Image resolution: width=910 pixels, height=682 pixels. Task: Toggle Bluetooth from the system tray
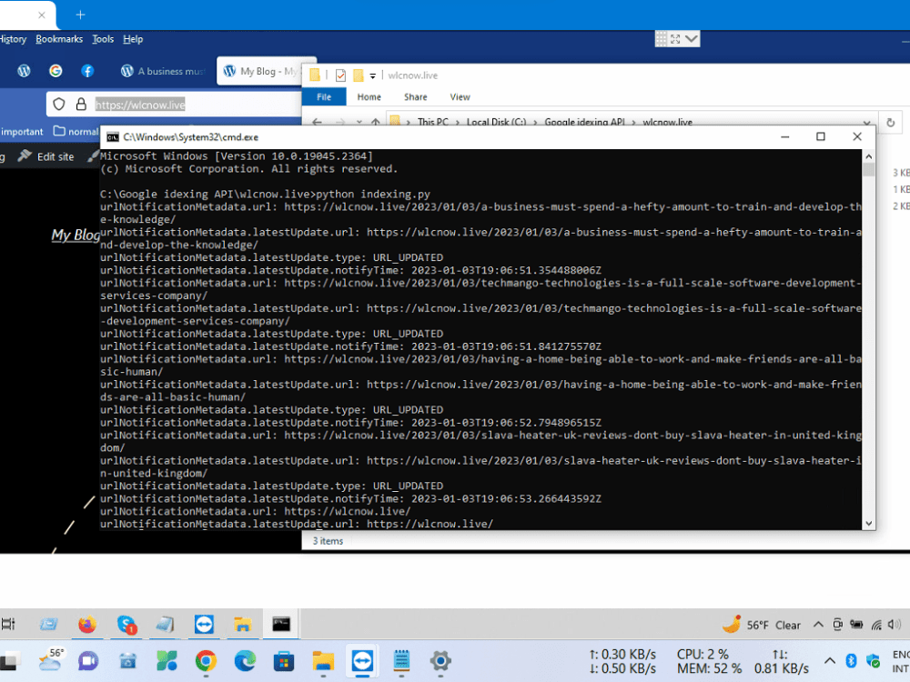pos(851,660)
